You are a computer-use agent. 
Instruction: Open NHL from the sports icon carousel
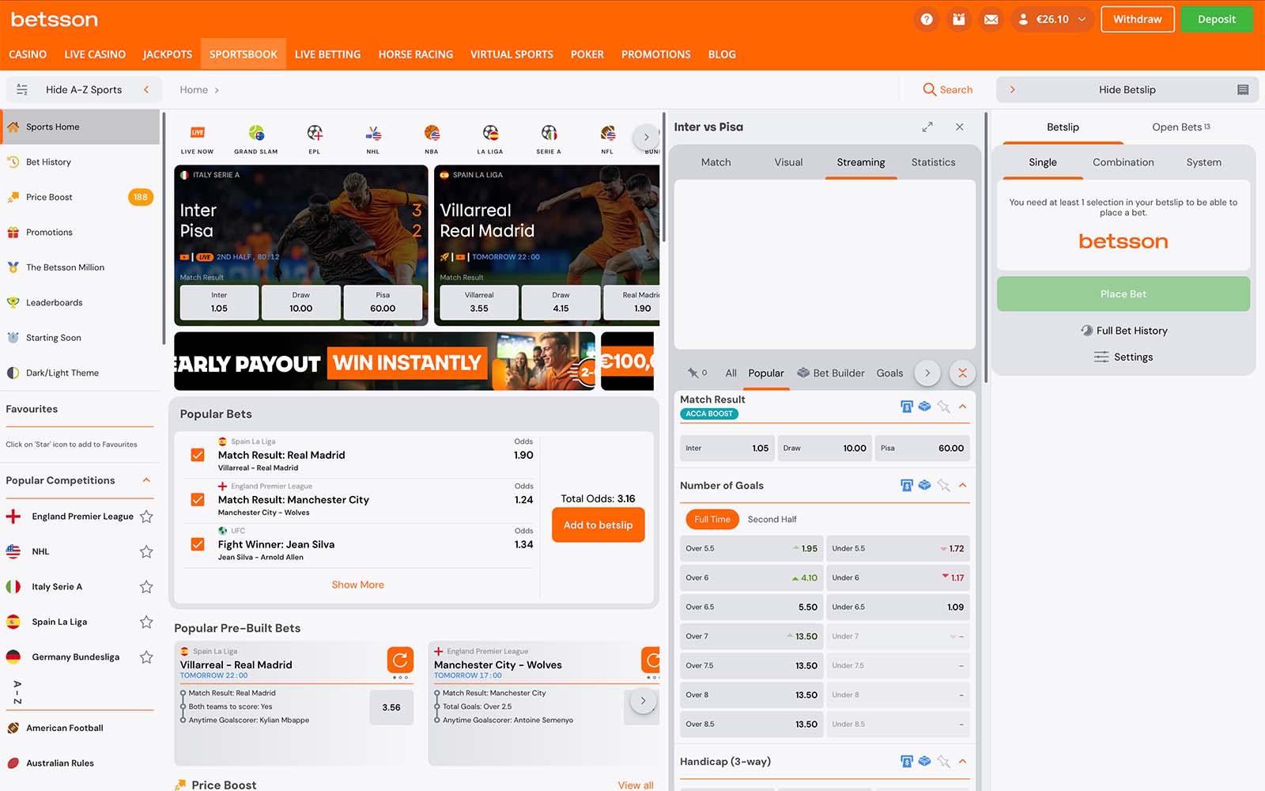click(373, 139)
